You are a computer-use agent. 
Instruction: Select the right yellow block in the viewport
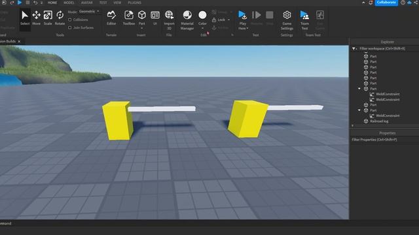[247, 119]
